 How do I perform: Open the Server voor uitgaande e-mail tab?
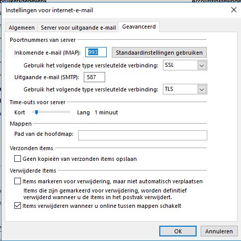tap(78, 28)
